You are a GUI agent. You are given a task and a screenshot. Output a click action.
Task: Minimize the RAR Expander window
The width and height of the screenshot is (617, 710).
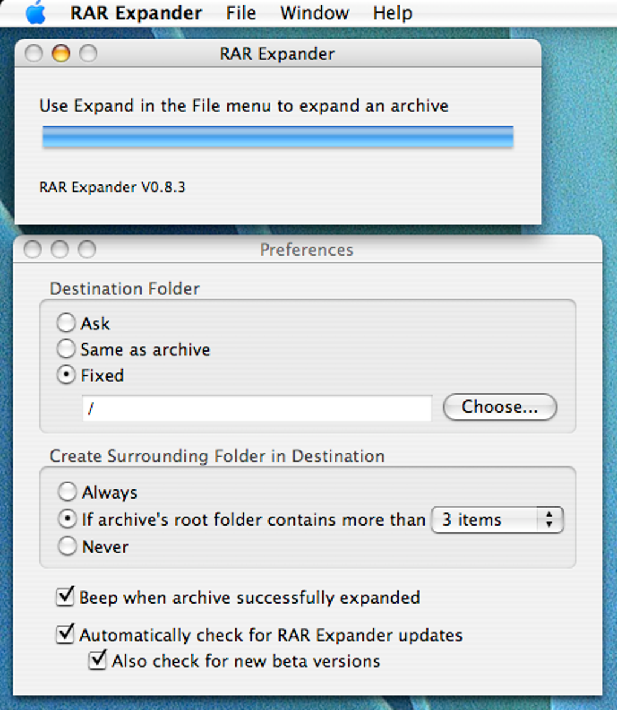pos(61,54)
